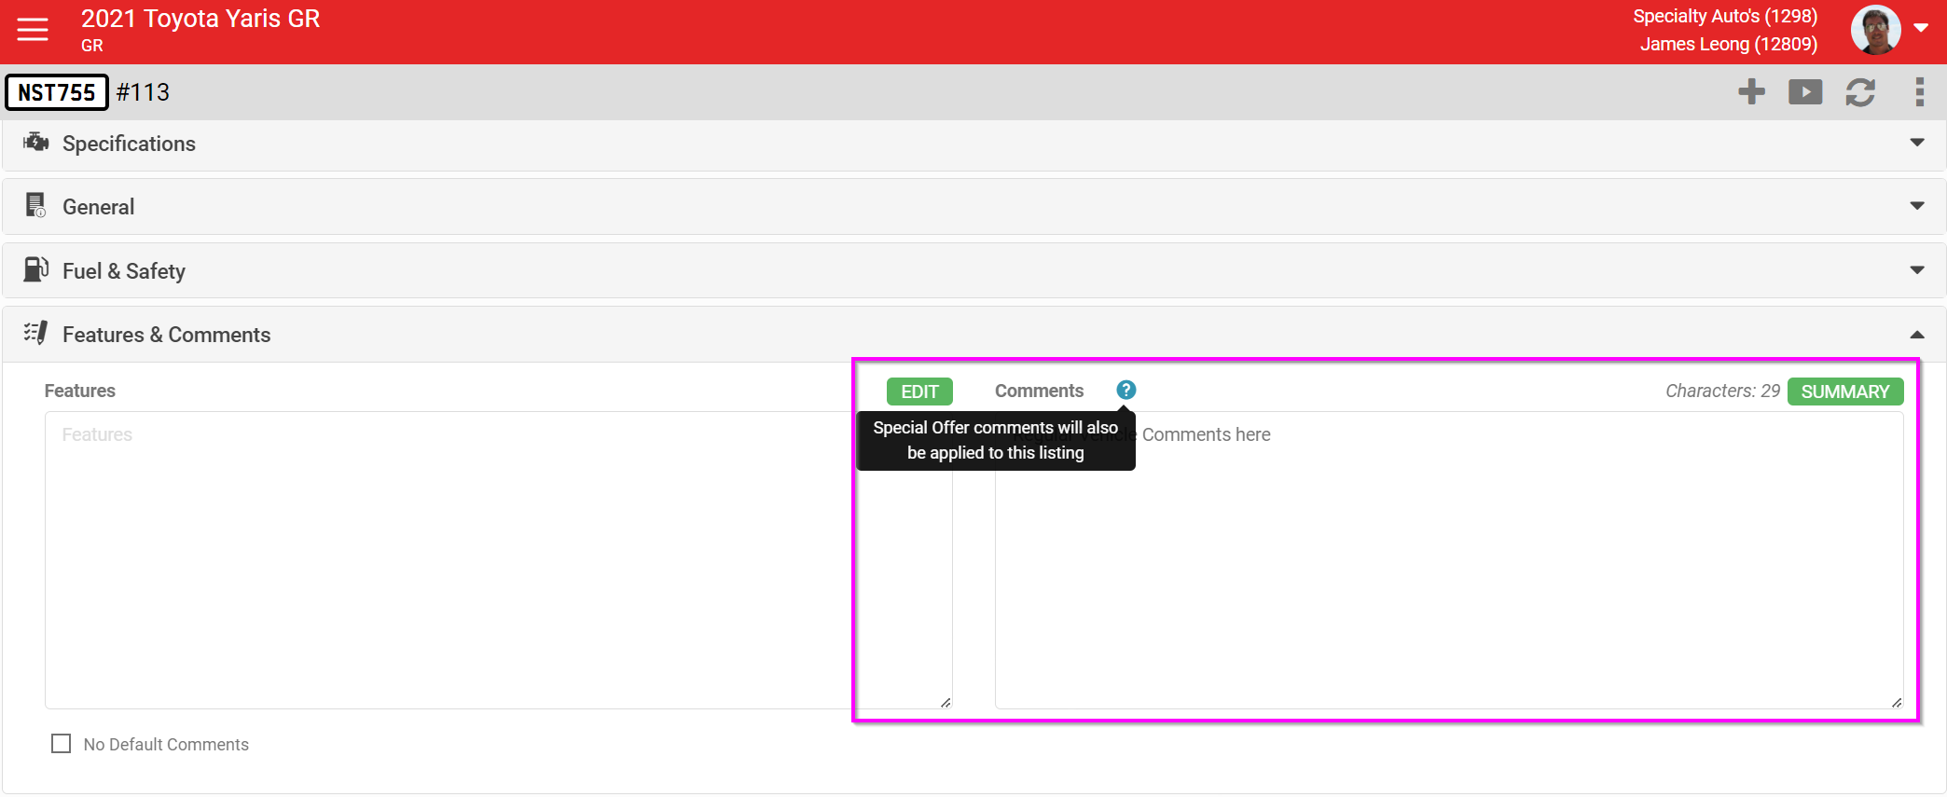This screenshot has width=1947, height=797.
Task: Expand the General section arrow
Action: tap(1917, 206)
